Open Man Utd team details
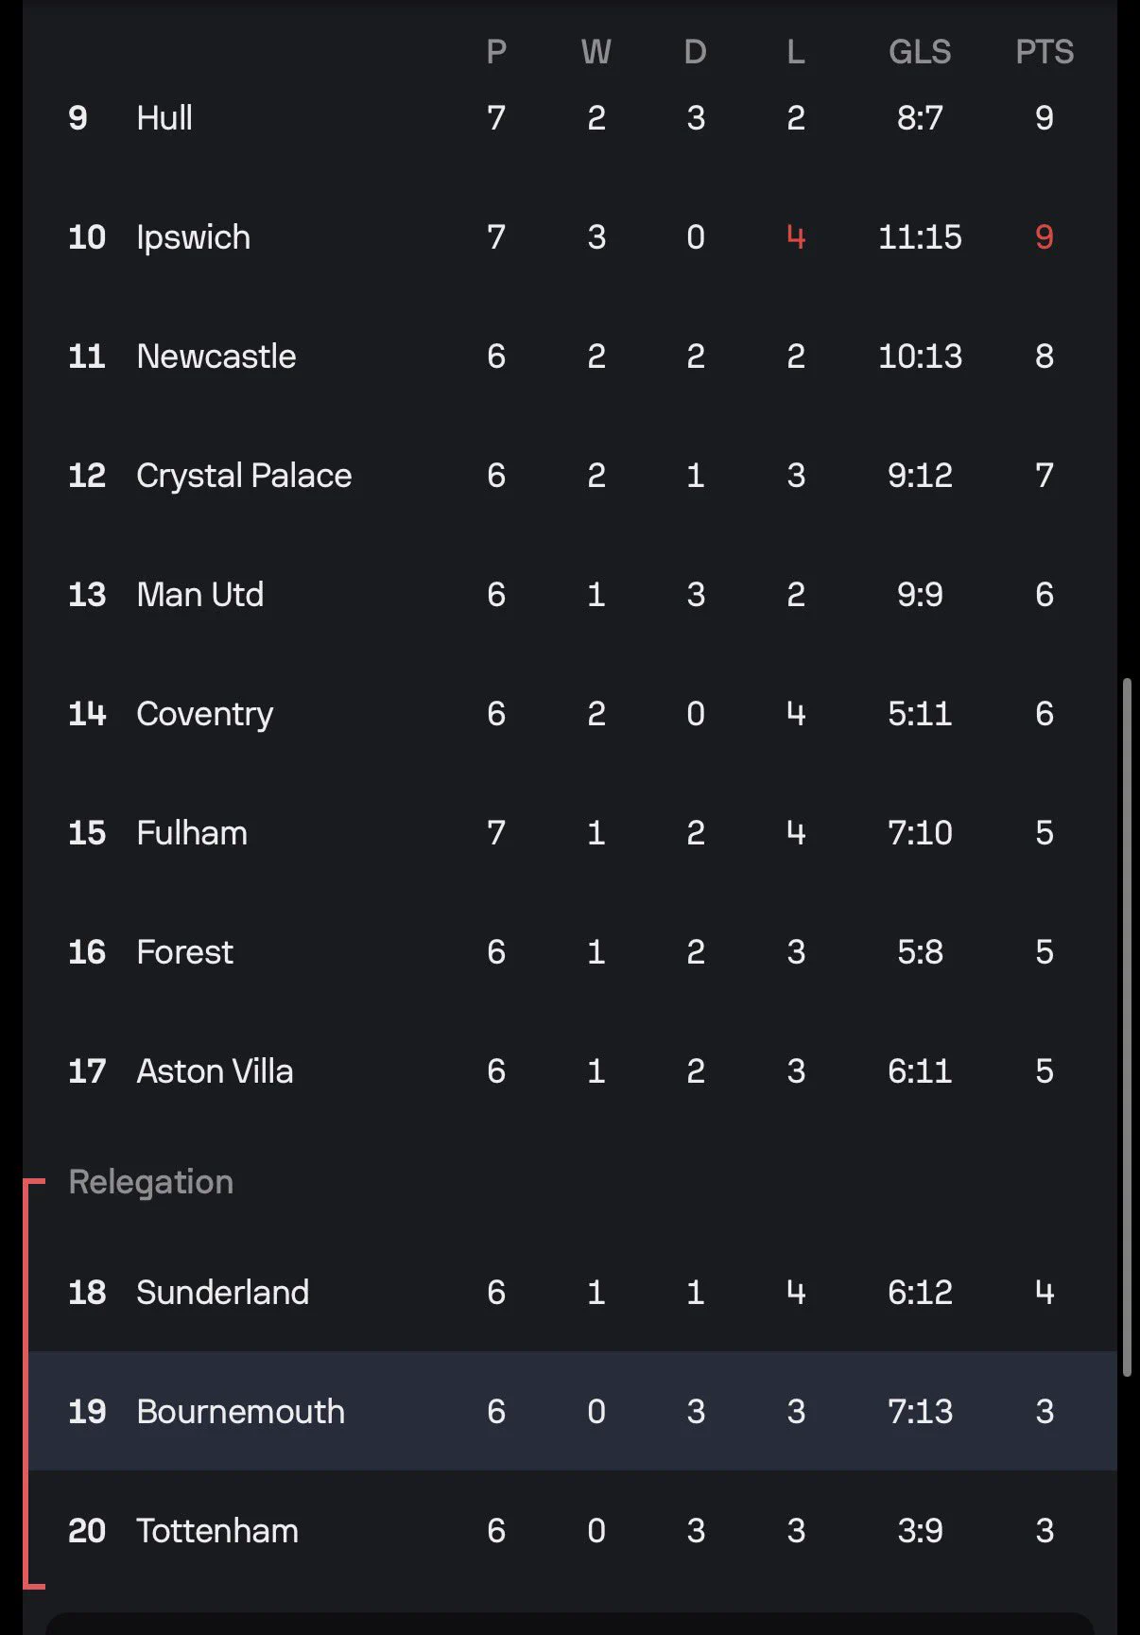This screenshot has height=1635, width=1140. (570, 595)
